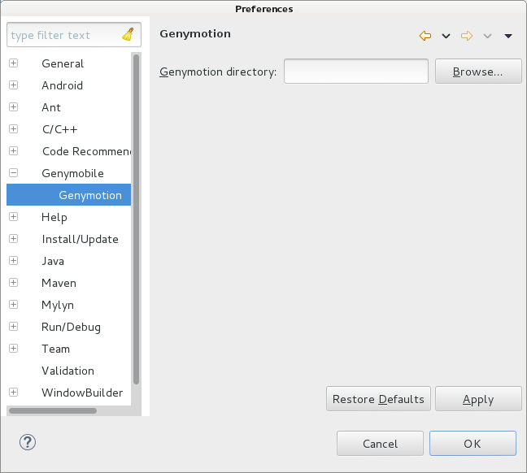Click the Browse... button
Viewport: 527px width, 473px height.
pos(478,72)
